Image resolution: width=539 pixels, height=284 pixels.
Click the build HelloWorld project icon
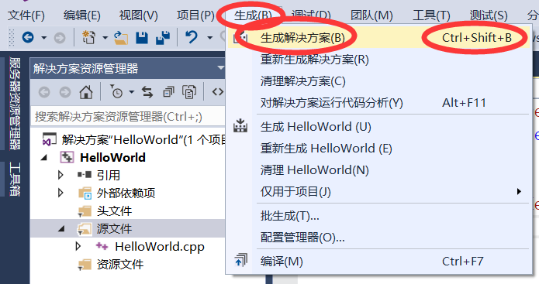pos(240,126)
